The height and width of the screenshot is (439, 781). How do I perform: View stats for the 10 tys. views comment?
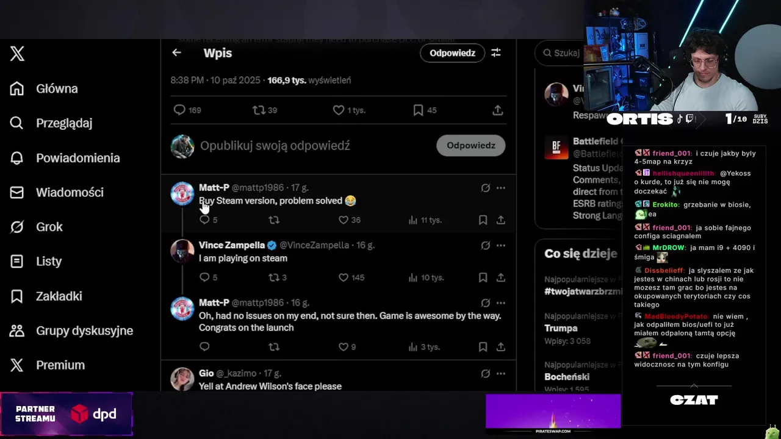click(426, 277)
